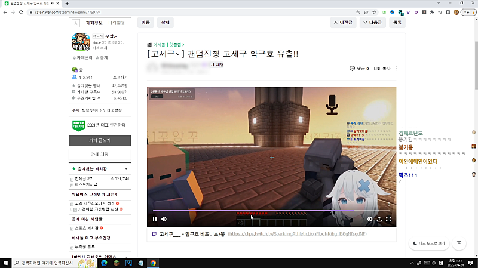Open a new browser tab with plus
Image resolution: width=478 pixels, height=268 pixels.
click(x=67, y=4)
